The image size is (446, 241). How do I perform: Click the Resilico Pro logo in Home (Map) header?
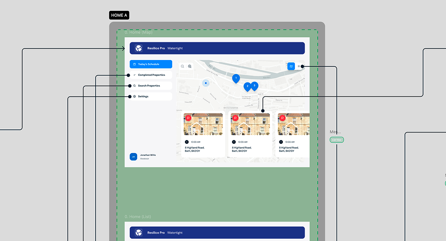click(139, 48)
